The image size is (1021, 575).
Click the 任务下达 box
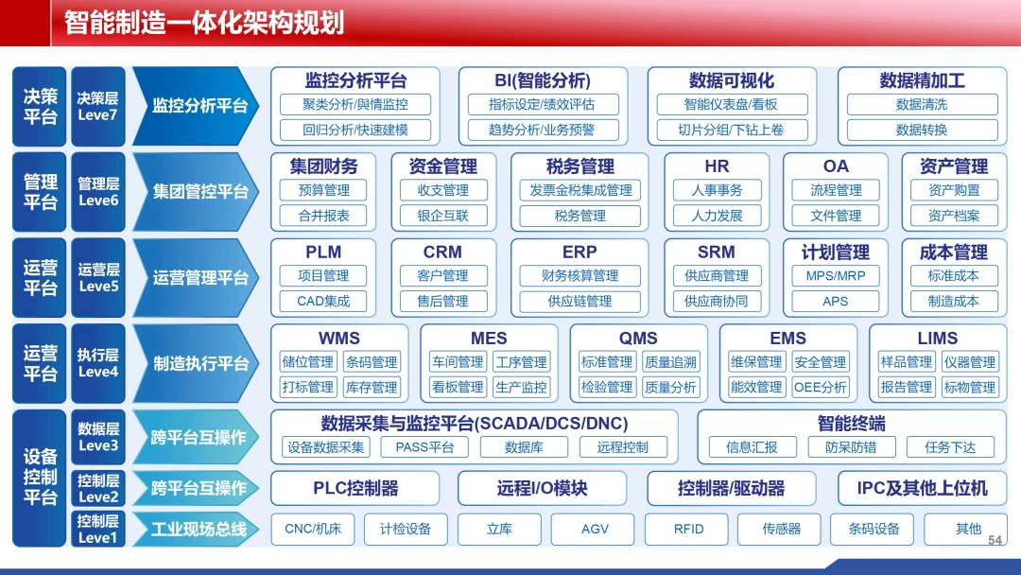[951, 447]
